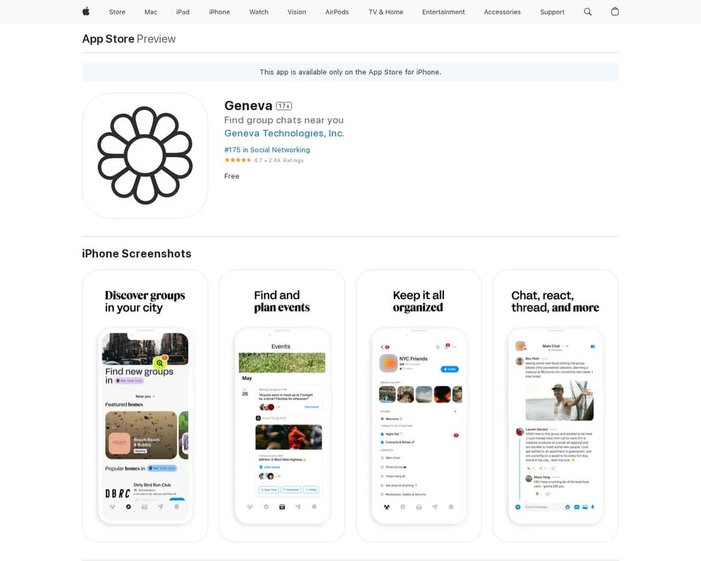
Task: Open the Mac menu item
Action: (151, 12)
